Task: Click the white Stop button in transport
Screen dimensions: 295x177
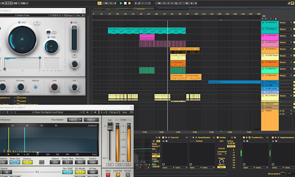Action: [x=125, y=3]
